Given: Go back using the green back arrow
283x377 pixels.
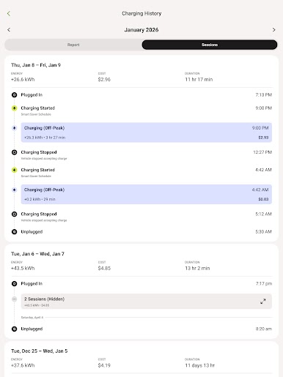Looking at the screenshot, I should pyautogui.click(x=9, y=14).
